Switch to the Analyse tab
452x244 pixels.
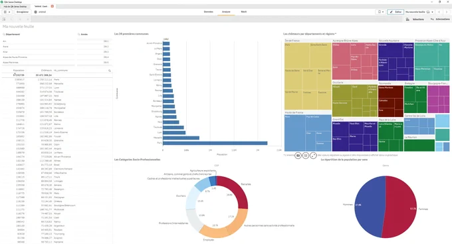226,12
